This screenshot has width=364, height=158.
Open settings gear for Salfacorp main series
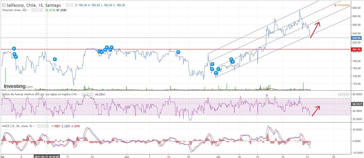[x=72, y=5]
